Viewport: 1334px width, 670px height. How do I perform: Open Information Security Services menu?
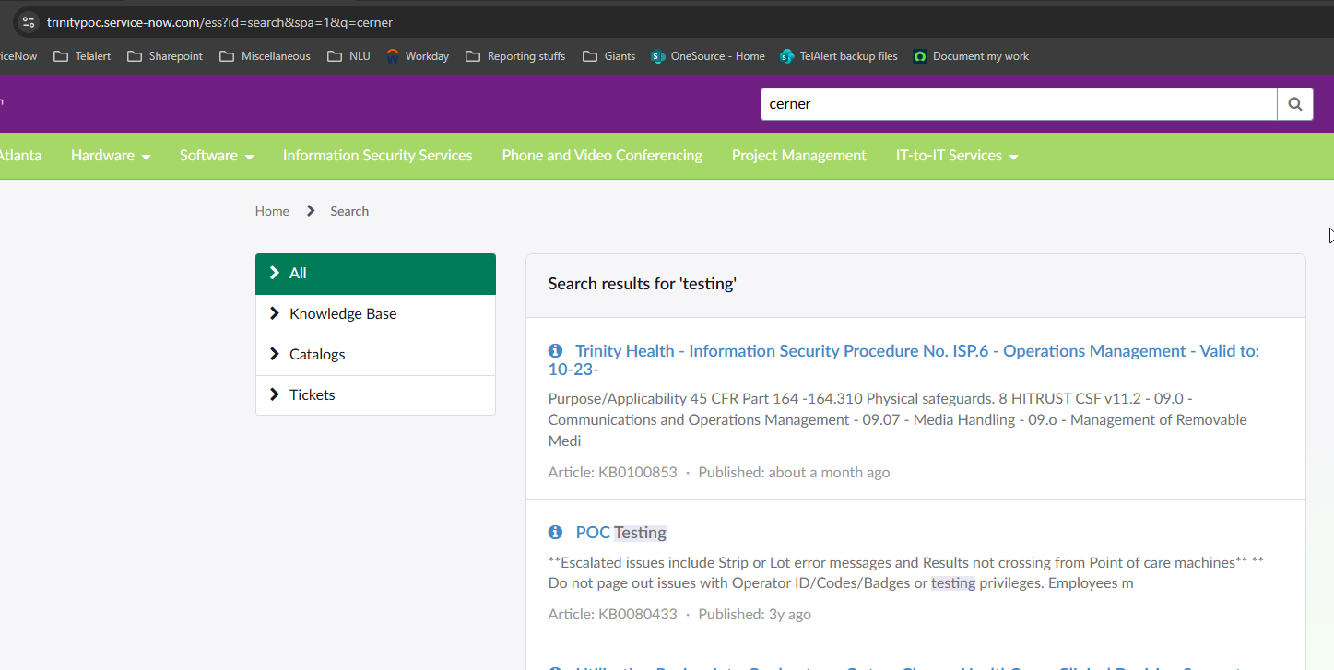[377, 156]
